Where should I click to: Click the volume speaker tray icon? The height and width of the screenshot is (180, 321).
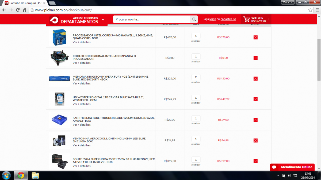click(x=289, y=175)
